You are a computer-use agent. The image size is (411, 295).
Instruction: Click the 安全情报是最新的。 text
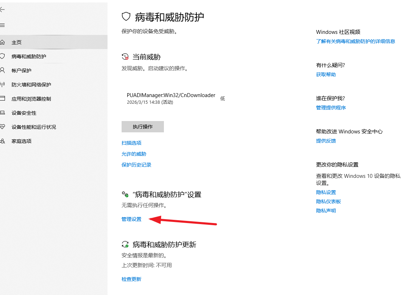[x=145, y=255]
